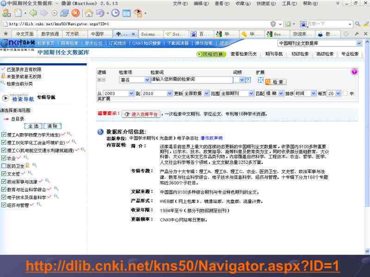Uncheck the 理工C(机电航空交通水利建筑能源) checkbox
Screen dimensions: 370x277
click(4, 150)
